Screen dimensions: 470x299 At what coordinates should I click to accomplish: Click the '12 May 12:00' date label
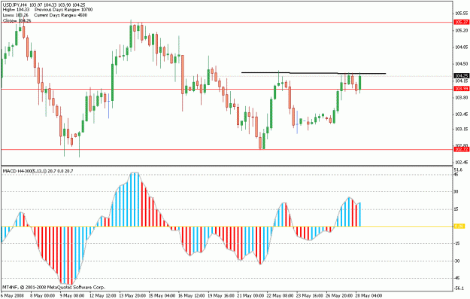pyautogui.click(x=103, y=296)
